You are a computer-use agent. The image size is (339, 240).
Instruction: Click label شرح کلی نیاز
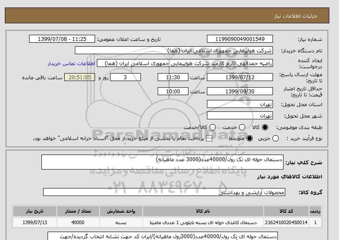coord(304,162)
